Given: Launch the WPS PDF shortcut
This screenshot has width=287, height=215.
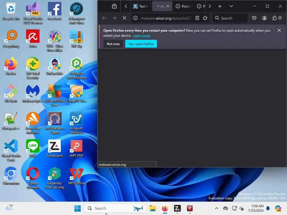Looking at the screenshot, I should click(76, 149).
